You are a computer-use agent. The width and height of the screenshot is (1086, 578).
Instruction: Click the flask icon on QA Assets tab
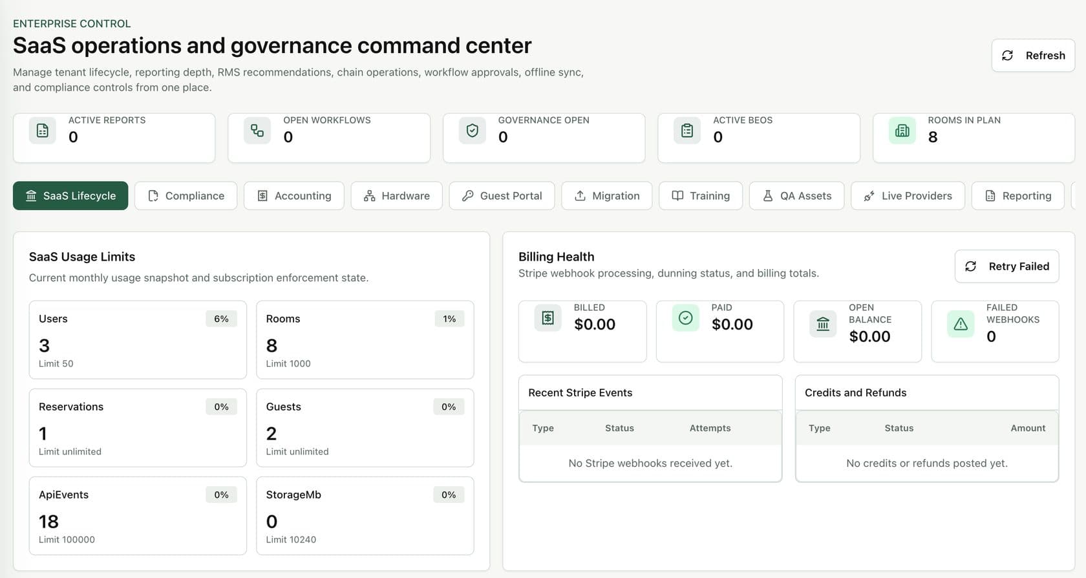pyautogui.click(x=768, y=196)
